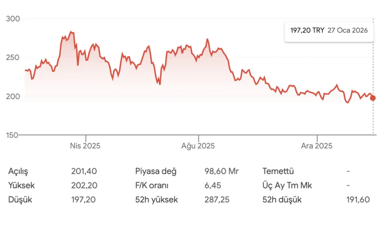Select the Piyasa değ label
381x228 pixels.
point(156,171)
